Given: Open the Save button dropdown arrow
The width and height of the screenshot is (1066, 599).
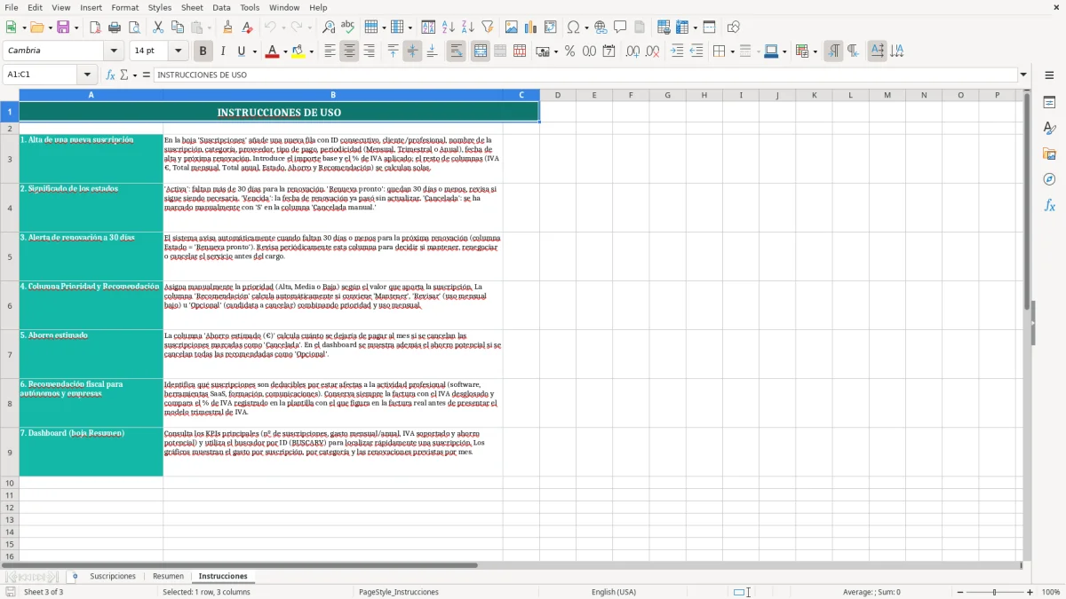Looking at the screenshot, I should (x=76, y=28).
